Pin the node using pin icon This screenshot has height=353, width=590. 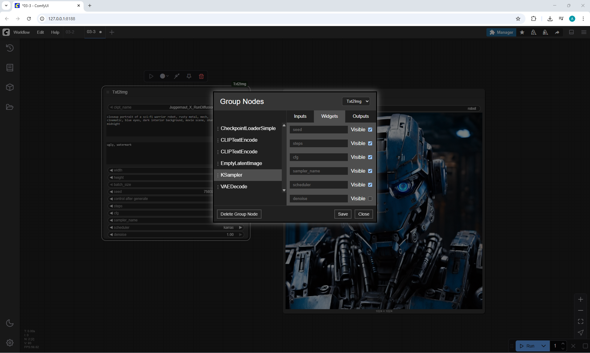tap(189, 76)
